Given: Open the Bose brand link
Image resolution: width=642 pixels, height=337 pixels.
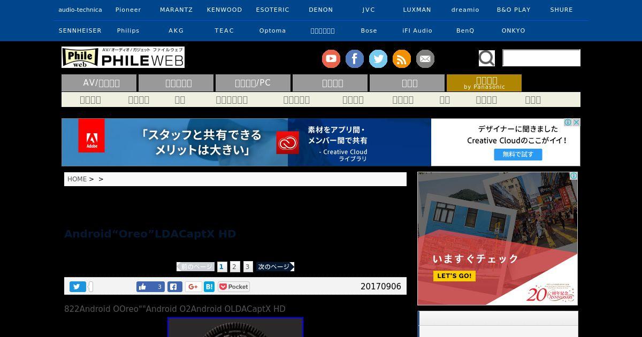Looking at the screenshot, I should (369, 30).
